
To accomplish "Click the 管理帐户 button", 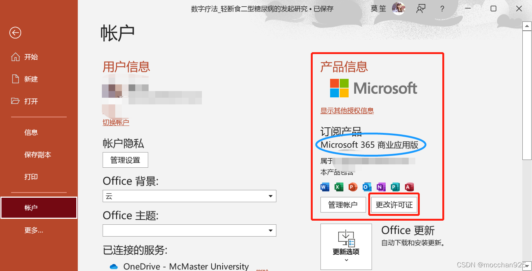I will [343, 205].
